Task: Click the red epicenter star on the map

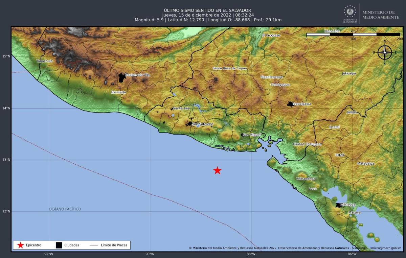Action: 217,171
